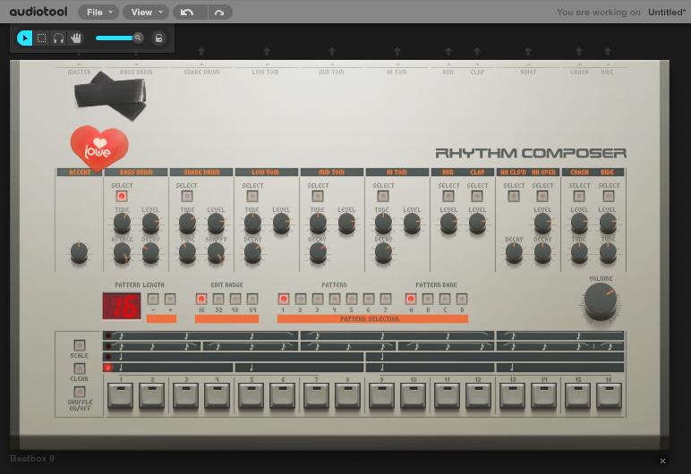Select pattern 1 button

click(x=284, y=299)
